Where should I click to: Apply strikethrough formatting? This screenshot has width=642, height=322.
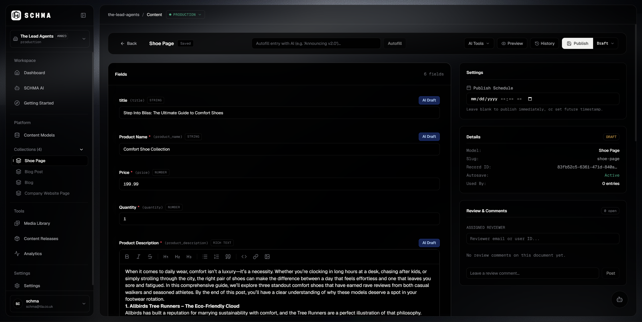click(x=150, y=257)
